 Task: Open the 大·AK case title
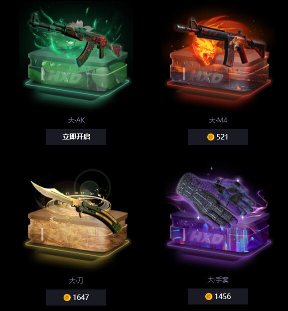pyautogui.click(x=76, y=120)
